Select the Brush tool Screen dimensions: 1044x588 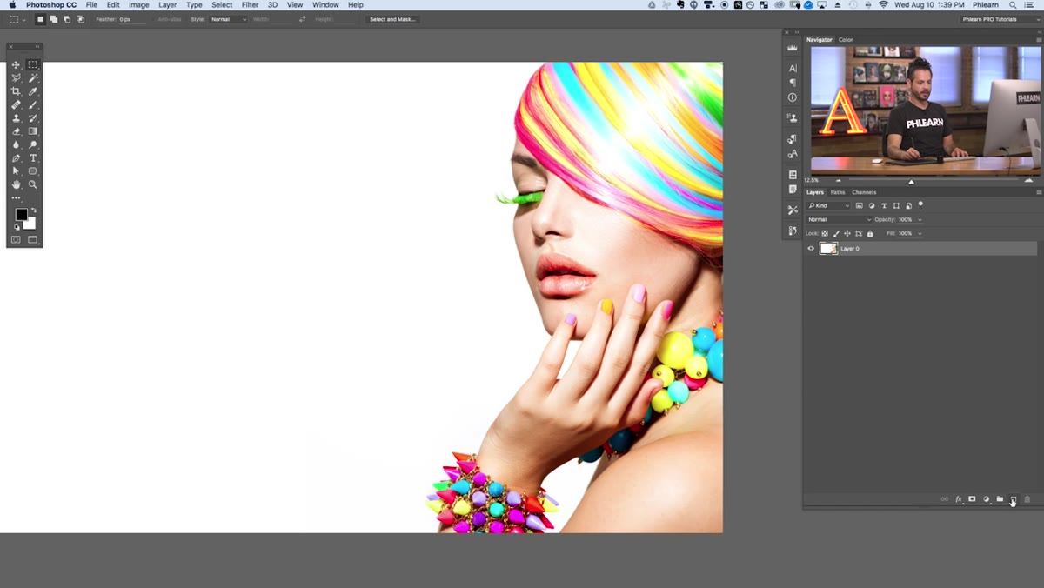(33, 105)
